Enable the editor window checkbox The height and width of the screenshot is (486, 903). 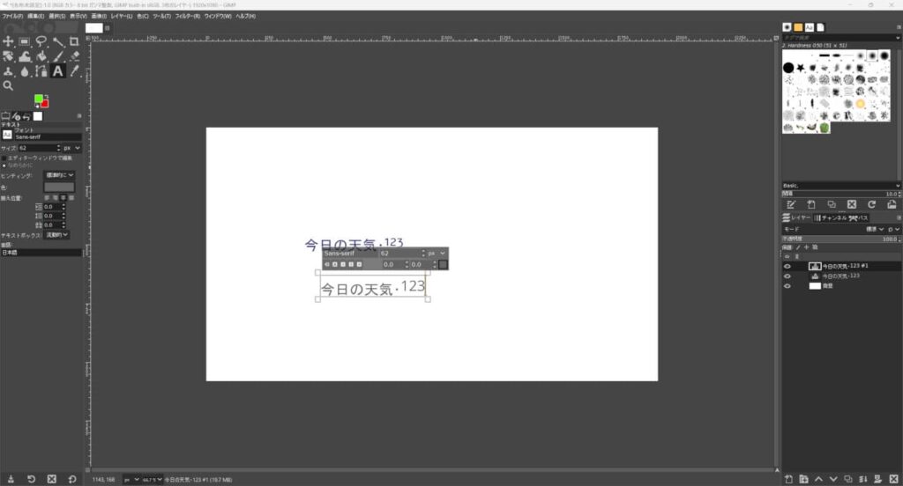click(4, 158)
